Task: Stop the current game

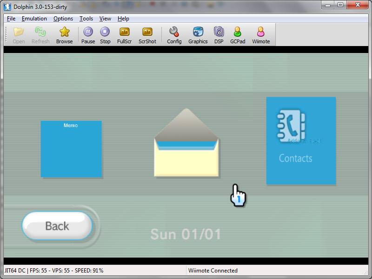Action: tap(105, 34)
